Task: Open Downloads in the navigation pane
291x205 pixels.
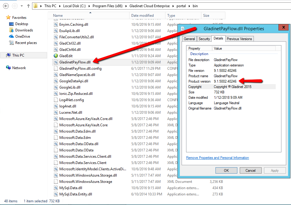Action: tap(24, 30)
